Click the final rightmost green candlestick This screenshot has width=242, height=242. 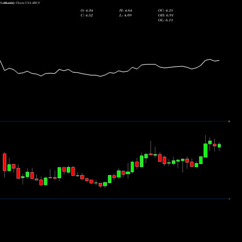(219, 146)
